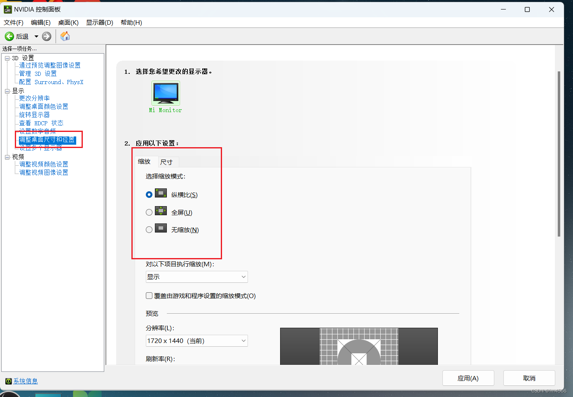Open 调整桌面颜色设置 in tree

44,106
